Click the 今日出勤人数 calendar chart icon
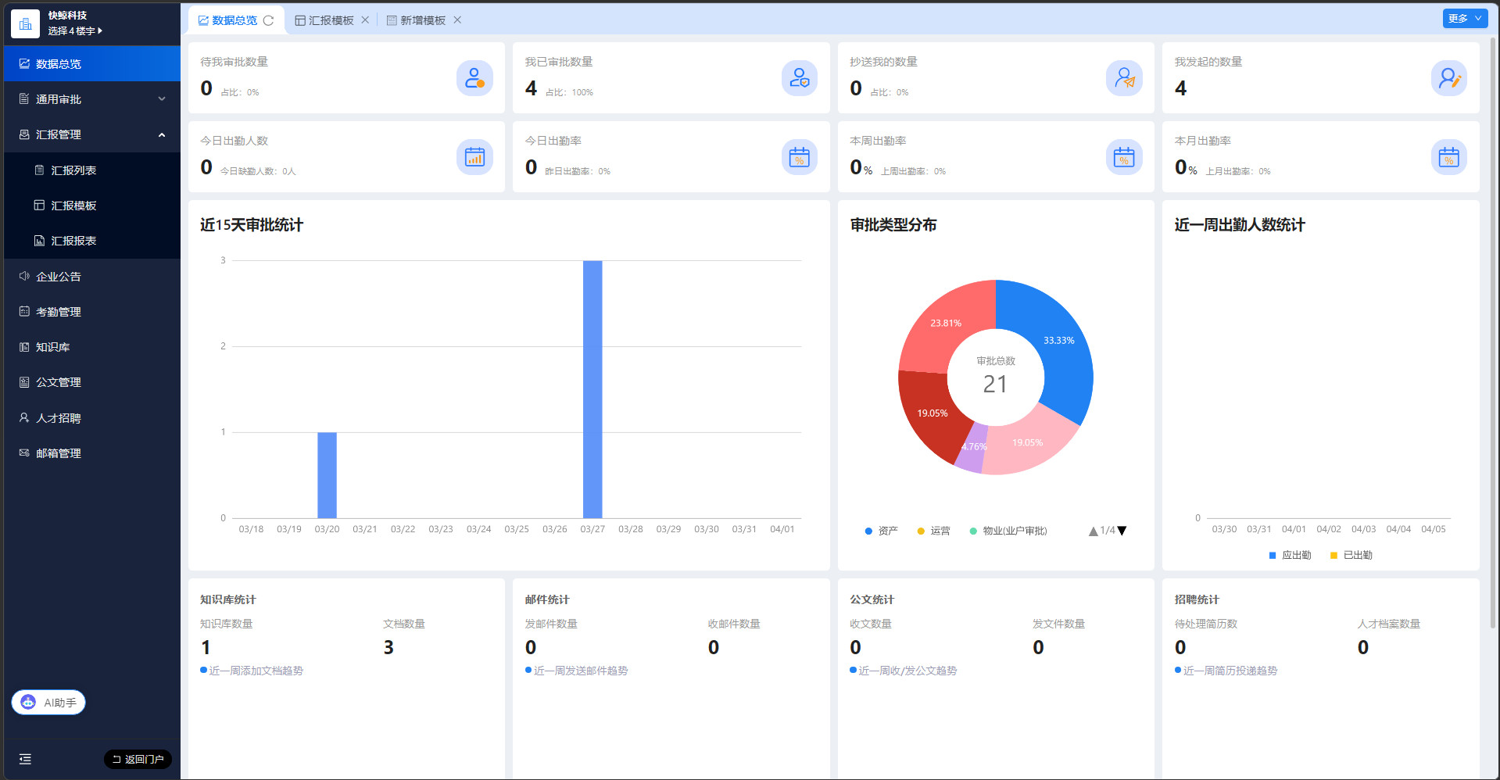This screenshot has width=1500, height=780. pyautogui.click(x=474, y=157)
